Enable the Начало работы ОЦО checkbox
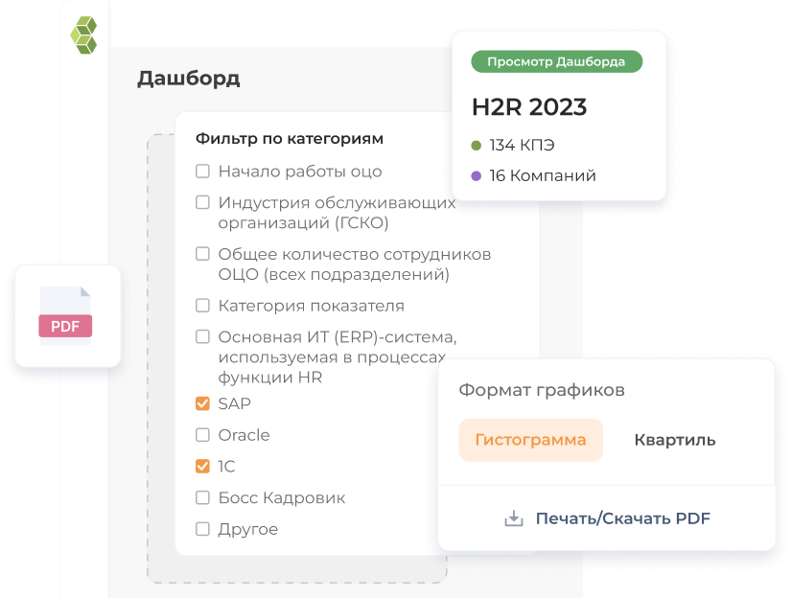Image resolution: width=792 pixels, height=598 pixels. tap(202, 171)
